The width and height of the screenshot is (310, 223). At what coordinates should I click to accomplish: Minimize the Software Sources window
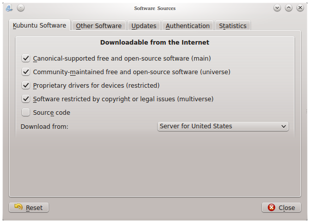pos(278,8)
